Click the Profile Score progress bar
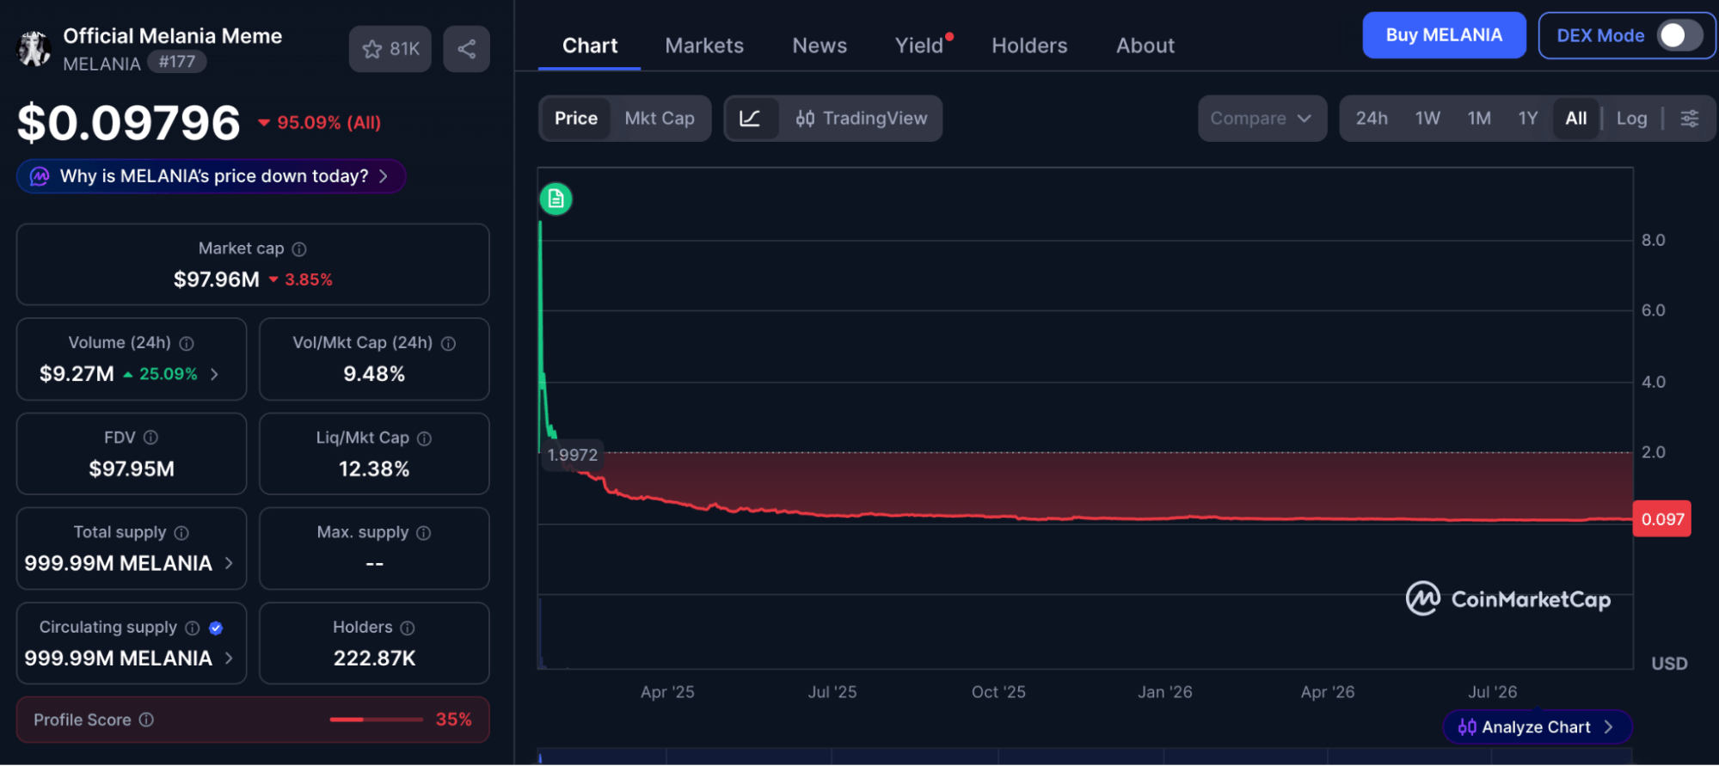Image resolution: width=1719 pixels, height=766 pixels. click(376, 720)
